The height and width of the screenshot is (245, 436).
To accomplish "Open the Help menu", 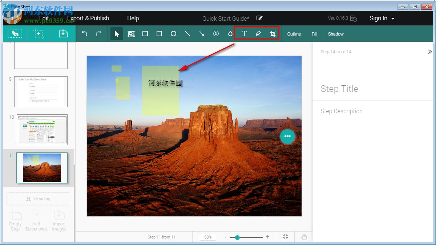I will click(133, 18).
